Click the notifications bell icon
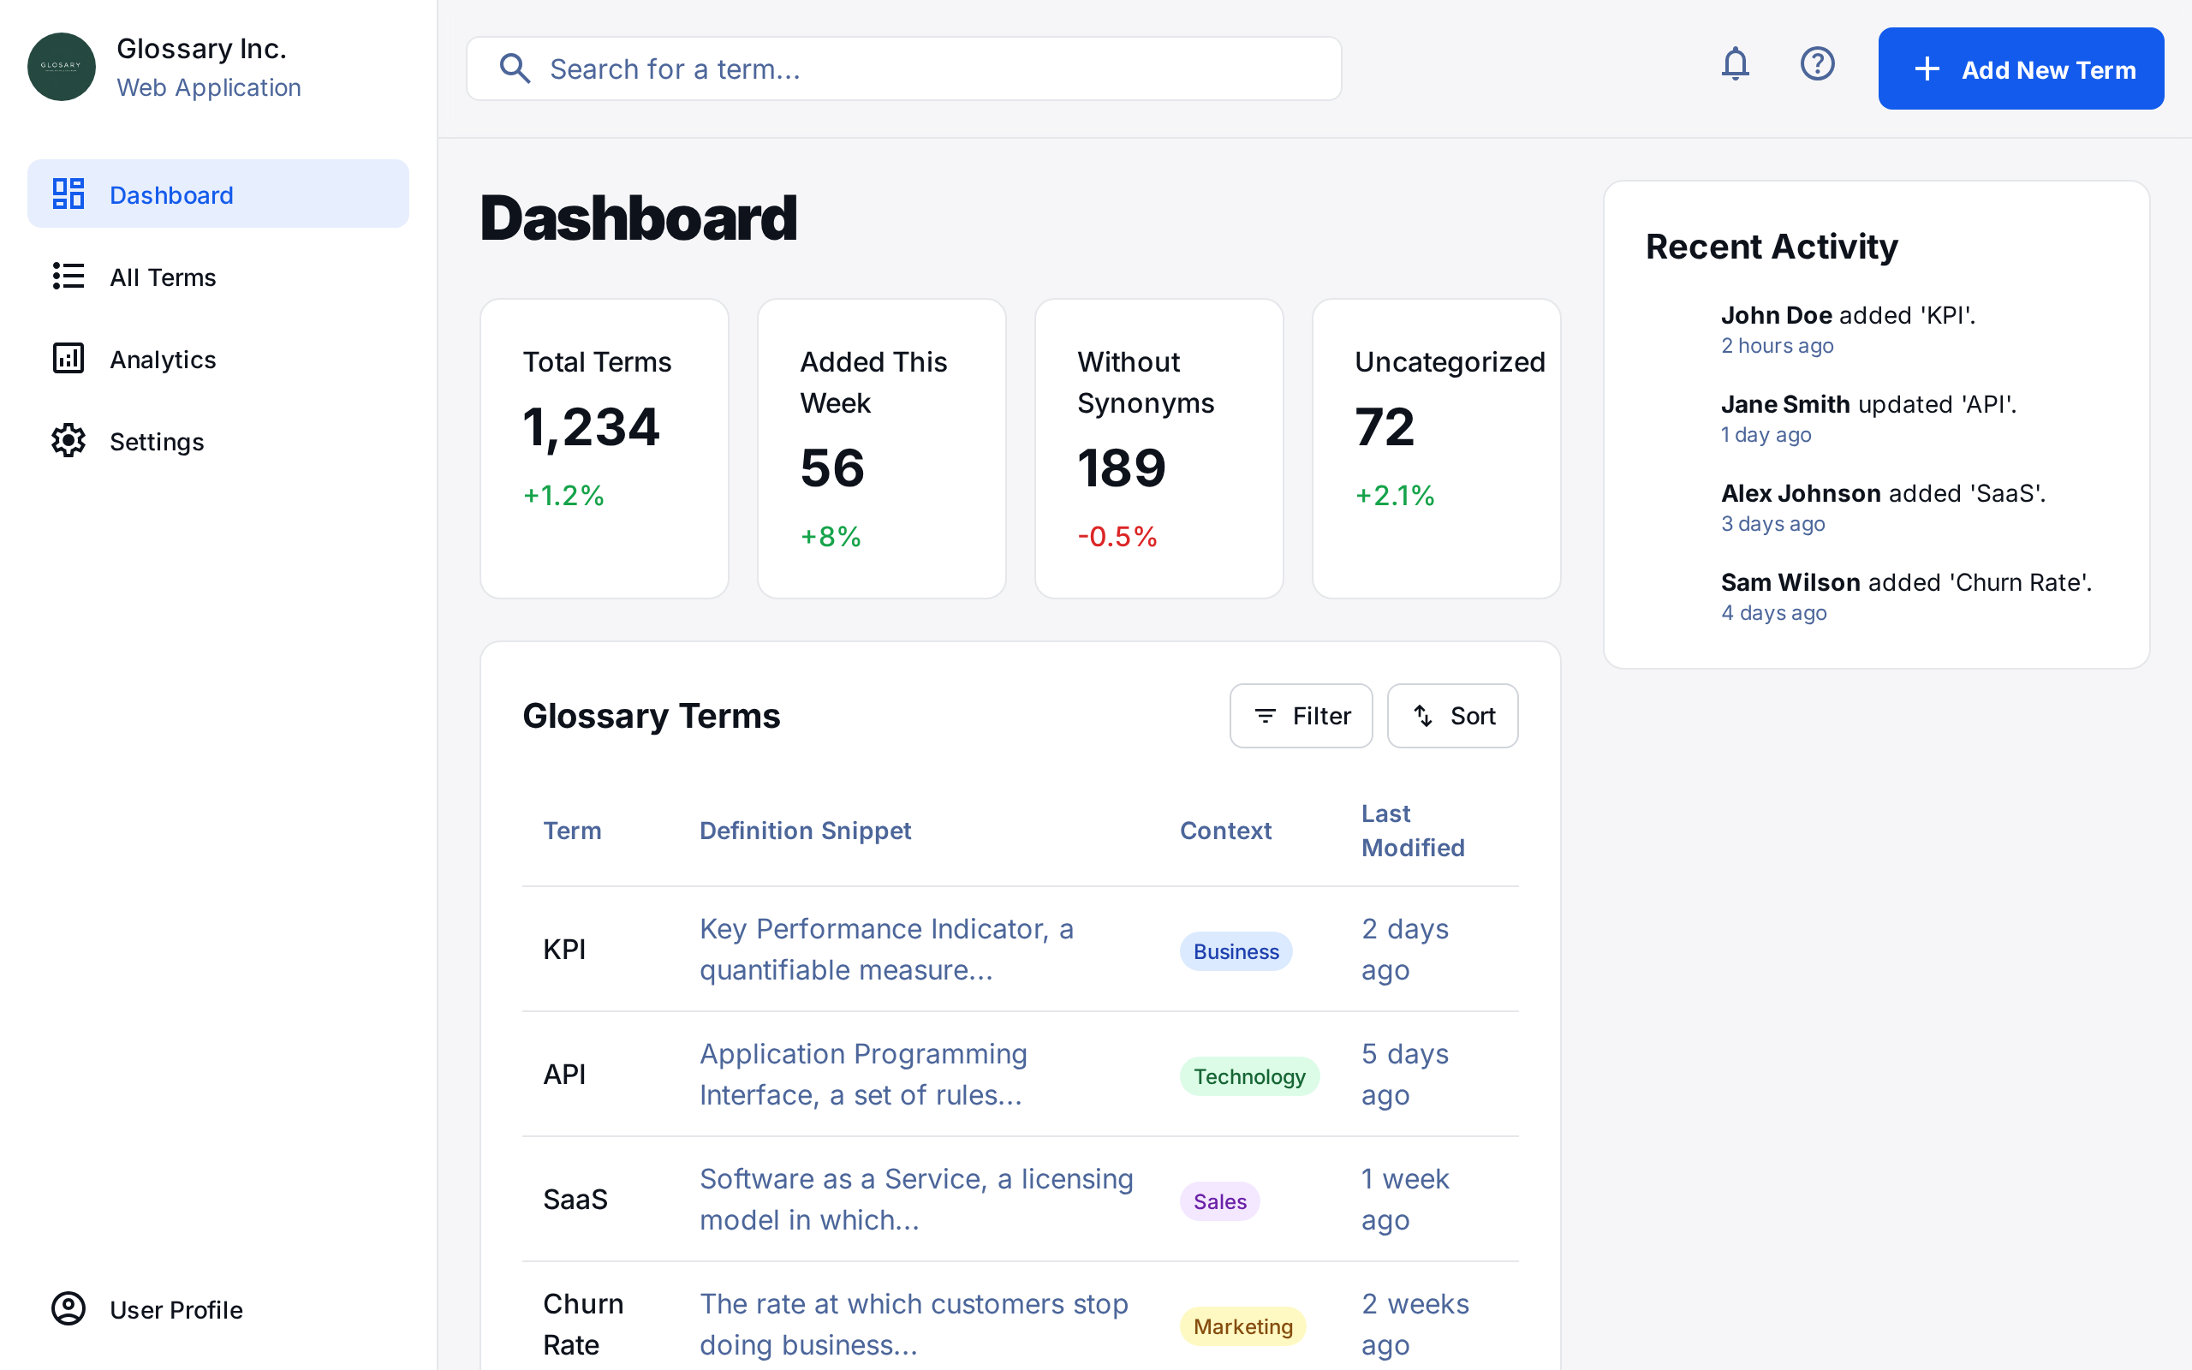 pyautogui.click(x=1735, y=64)
